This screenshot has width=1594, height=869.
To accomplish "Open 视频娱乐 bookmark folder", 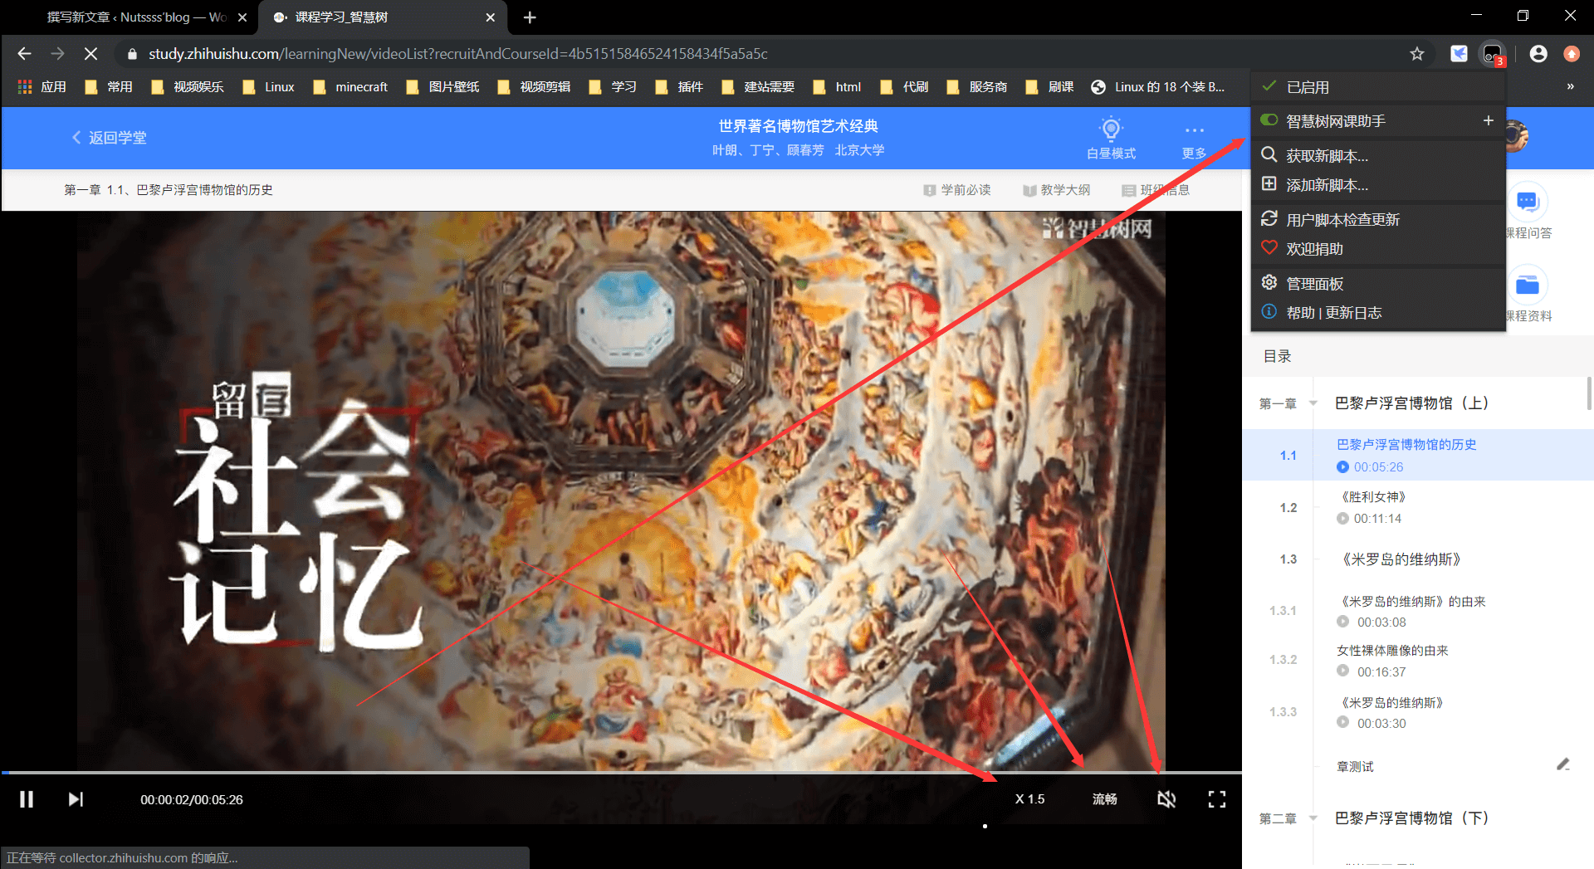I will click(x=188, y=87).
